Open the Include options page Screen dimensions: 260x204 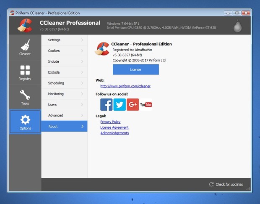point(64,61)
